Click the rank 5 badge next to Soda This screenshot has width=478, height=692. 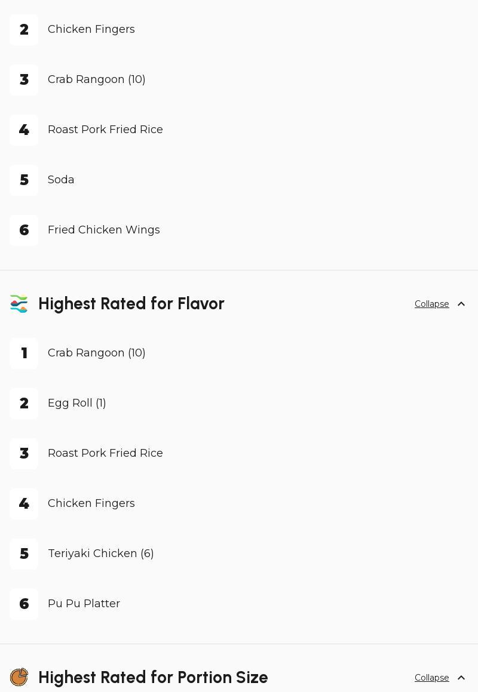coord(24,180)
